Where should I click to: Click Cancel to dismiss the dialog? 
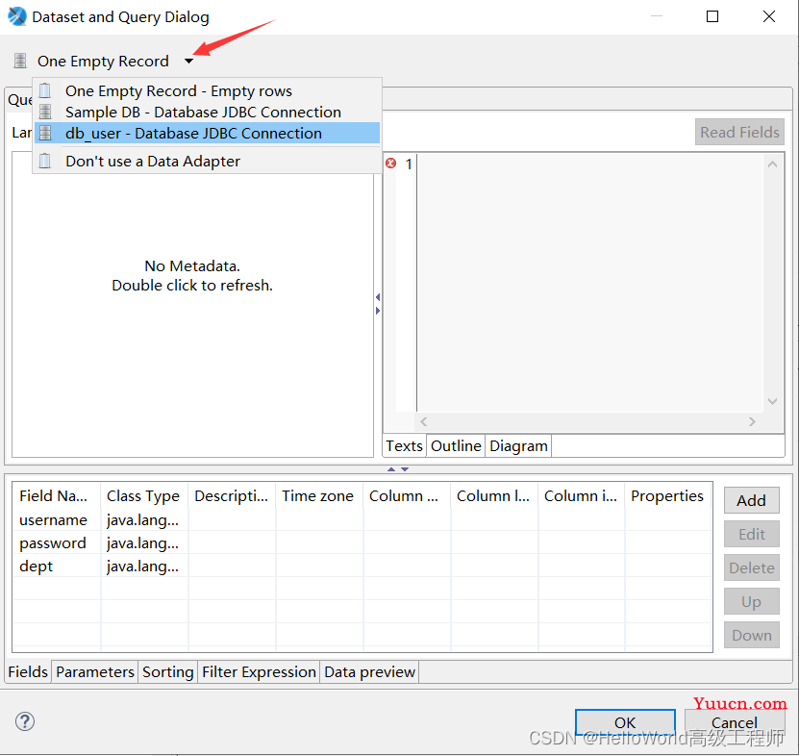click(x=735, y=722)
